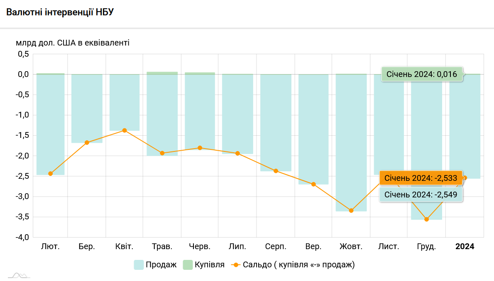
Task: Select the Жовт. orange data point
Action: (351, 211)
